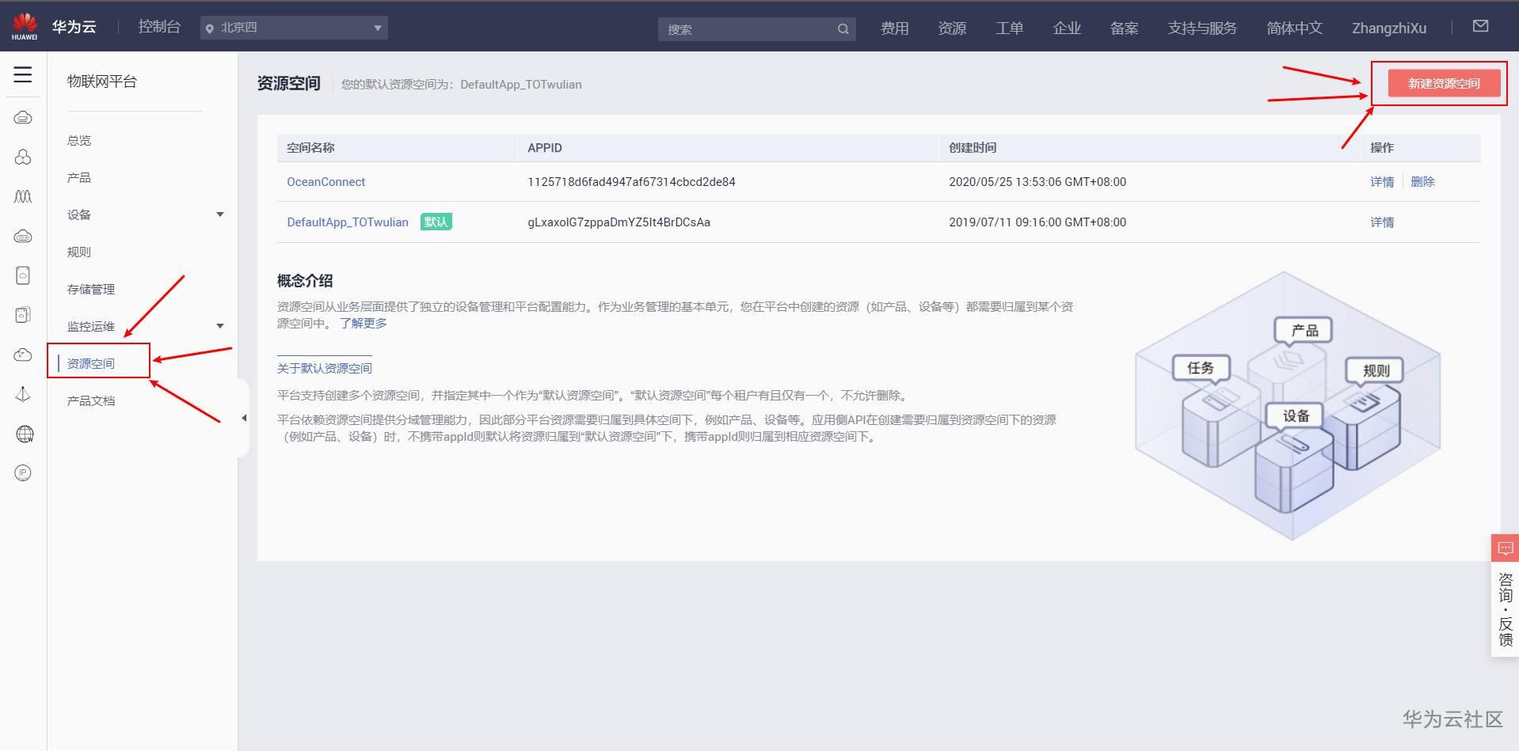Click the 空间名称 column header

tap(310, 148)
